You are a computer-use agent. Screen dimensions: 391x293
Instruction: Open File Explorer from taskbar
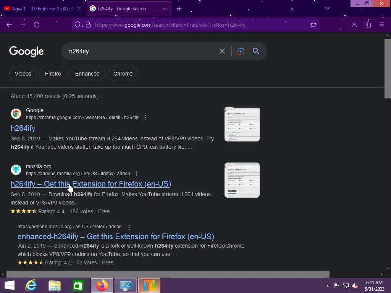click(x=55, y=285)
